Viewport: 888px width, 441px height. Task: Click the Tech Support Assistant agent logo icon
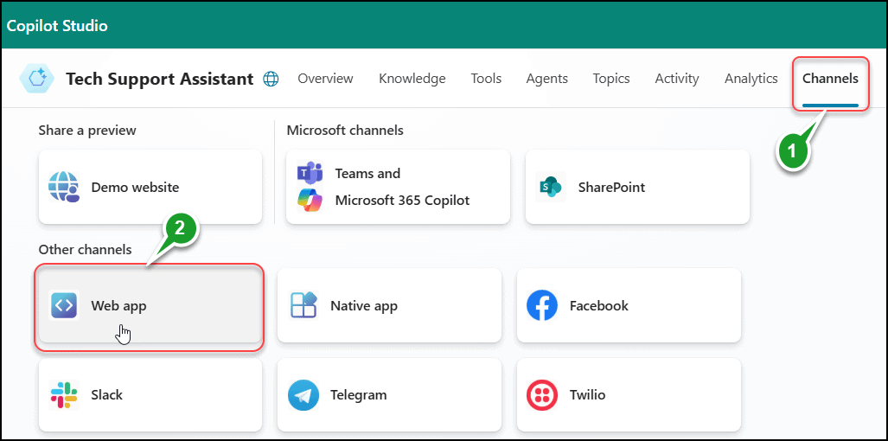38,79
